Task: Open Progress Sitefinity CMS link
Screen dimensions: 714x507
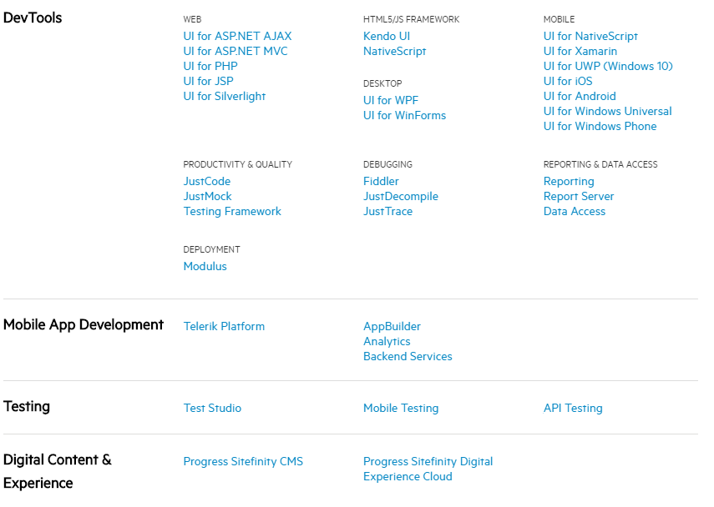Action: coord(243,461)
